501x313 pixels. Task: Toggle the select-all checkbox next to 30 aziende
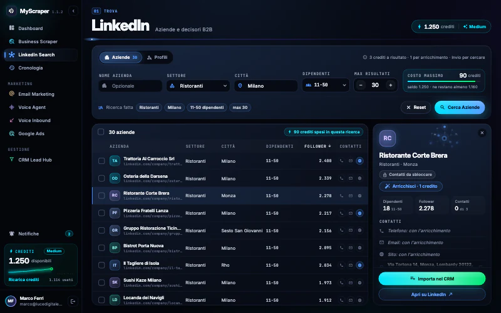(x=101, y=132)
